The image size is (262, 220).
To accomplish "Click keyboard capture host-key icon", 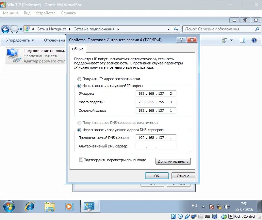I will (x=231, y=216).
